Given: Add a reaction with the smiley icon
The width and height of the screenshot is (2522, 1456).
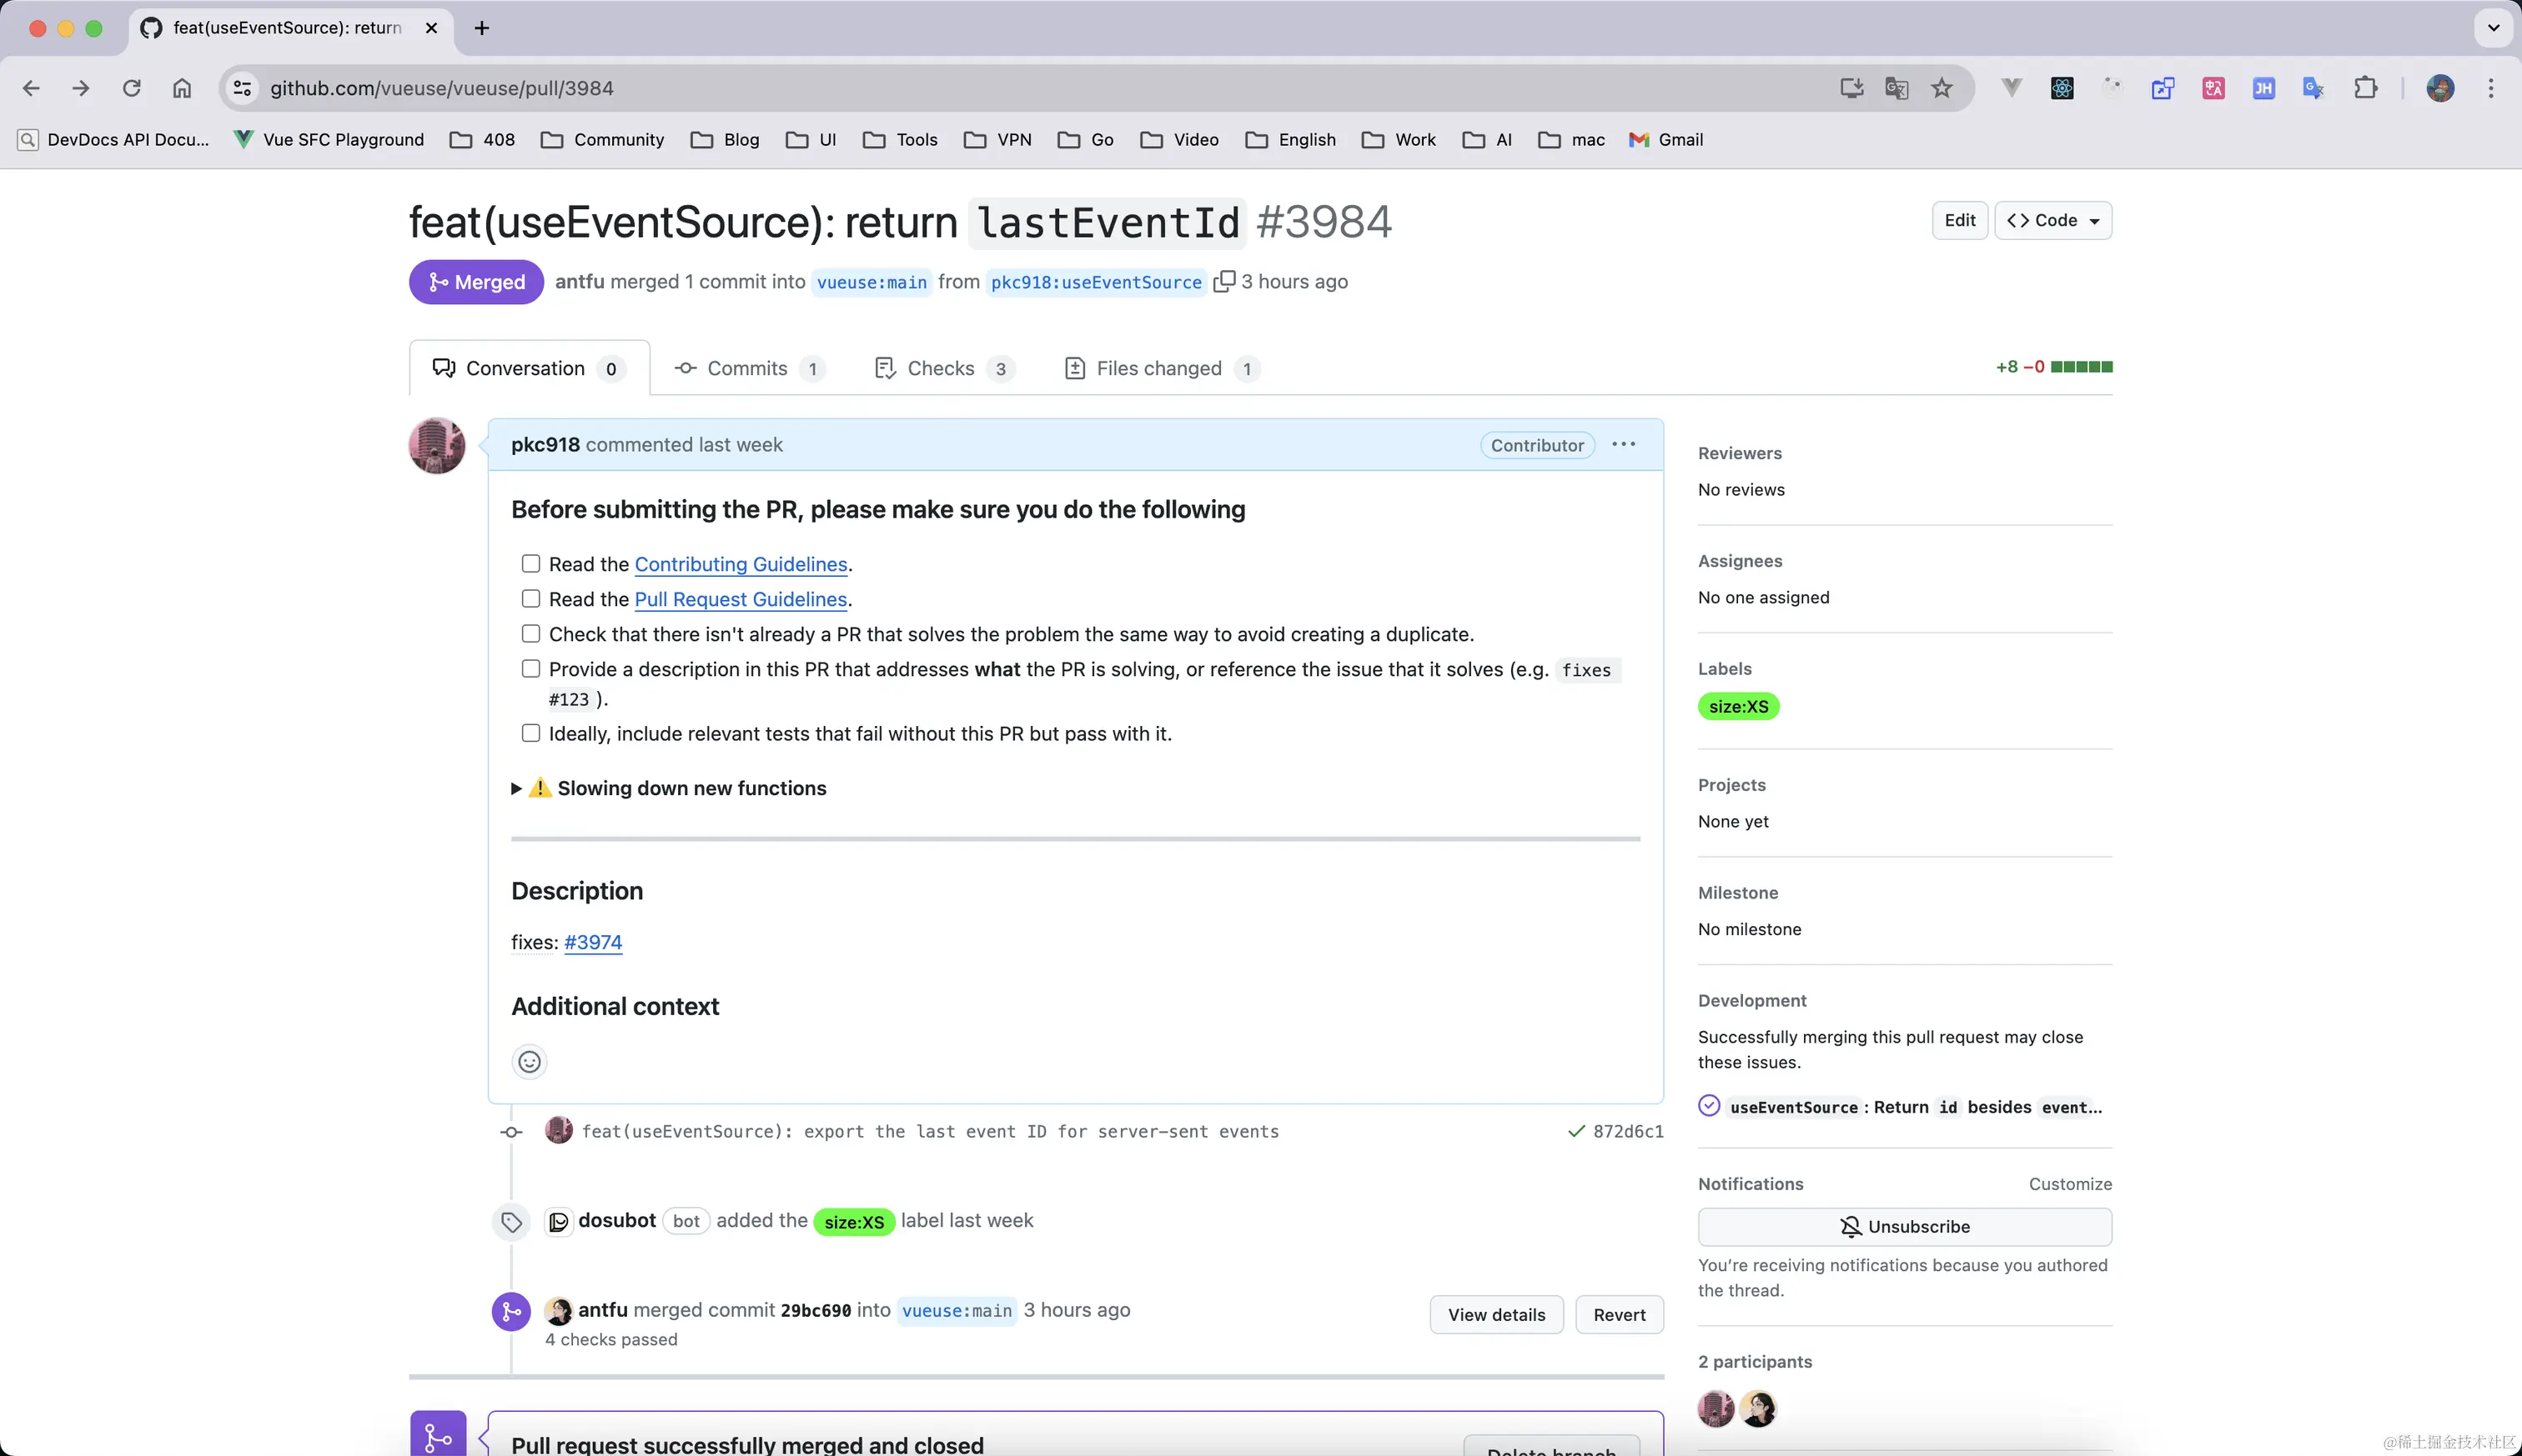Looking at the screenshot, I should point(530,1061).
